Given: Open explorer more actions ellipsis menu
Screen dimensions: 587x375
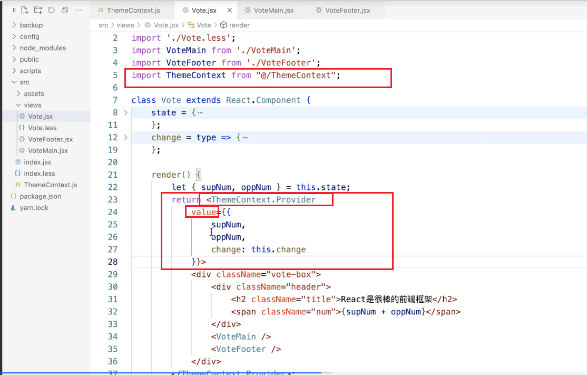Looking at the screenshot, I should (78, 10).
